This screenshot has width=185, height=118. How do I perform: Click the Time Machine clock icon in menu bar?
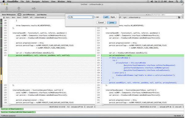pos(148,2)
